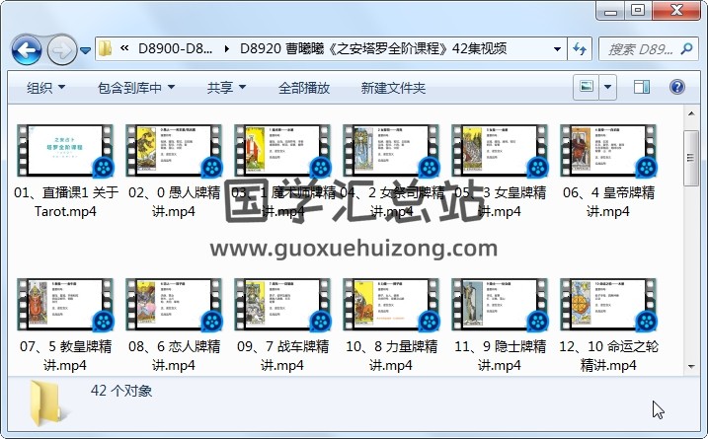708x439 pixels.
Task: Click the file name 06、4 皇帝牌精讲.mp4
Action: 608,201
